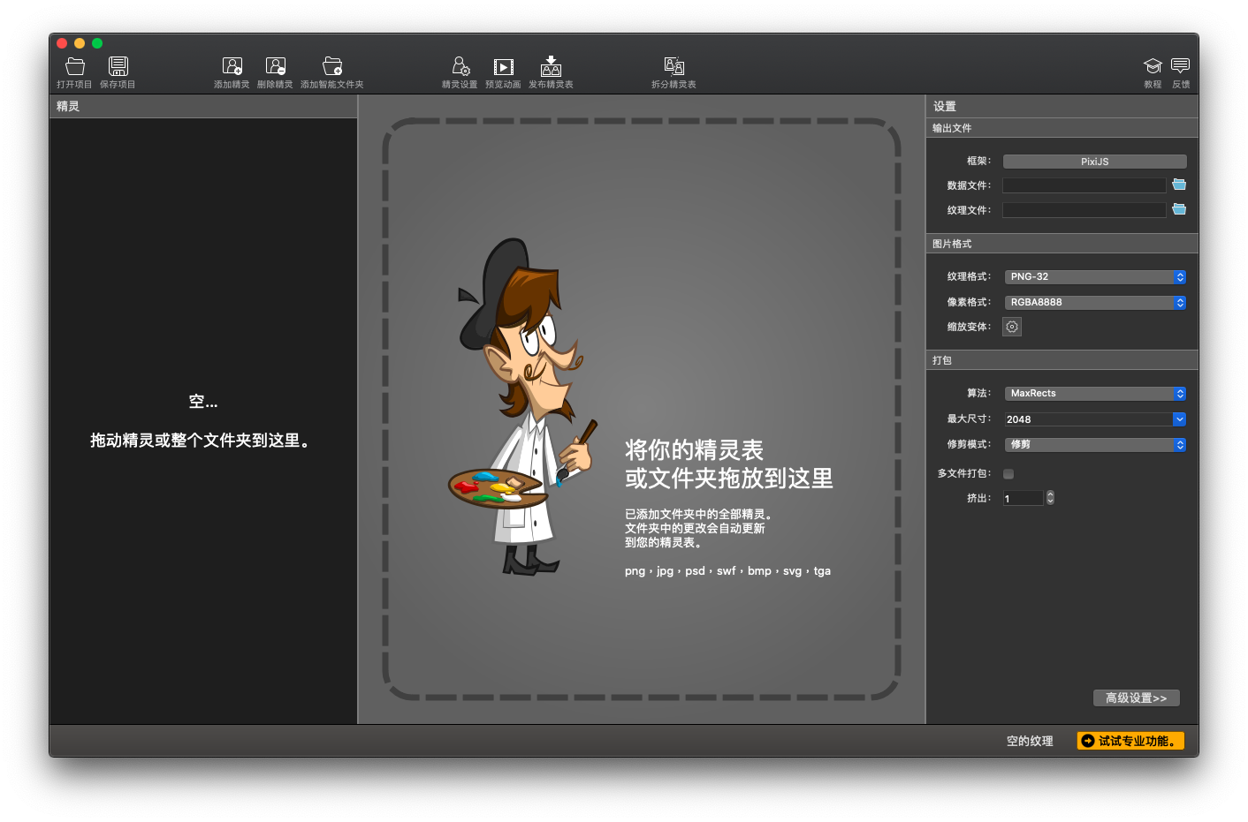This screenshot has width=1248, height=822.
Task: Expand the MaxRects algorithm dropdown
Action: pyautogui.click(x=1094, y=394)
